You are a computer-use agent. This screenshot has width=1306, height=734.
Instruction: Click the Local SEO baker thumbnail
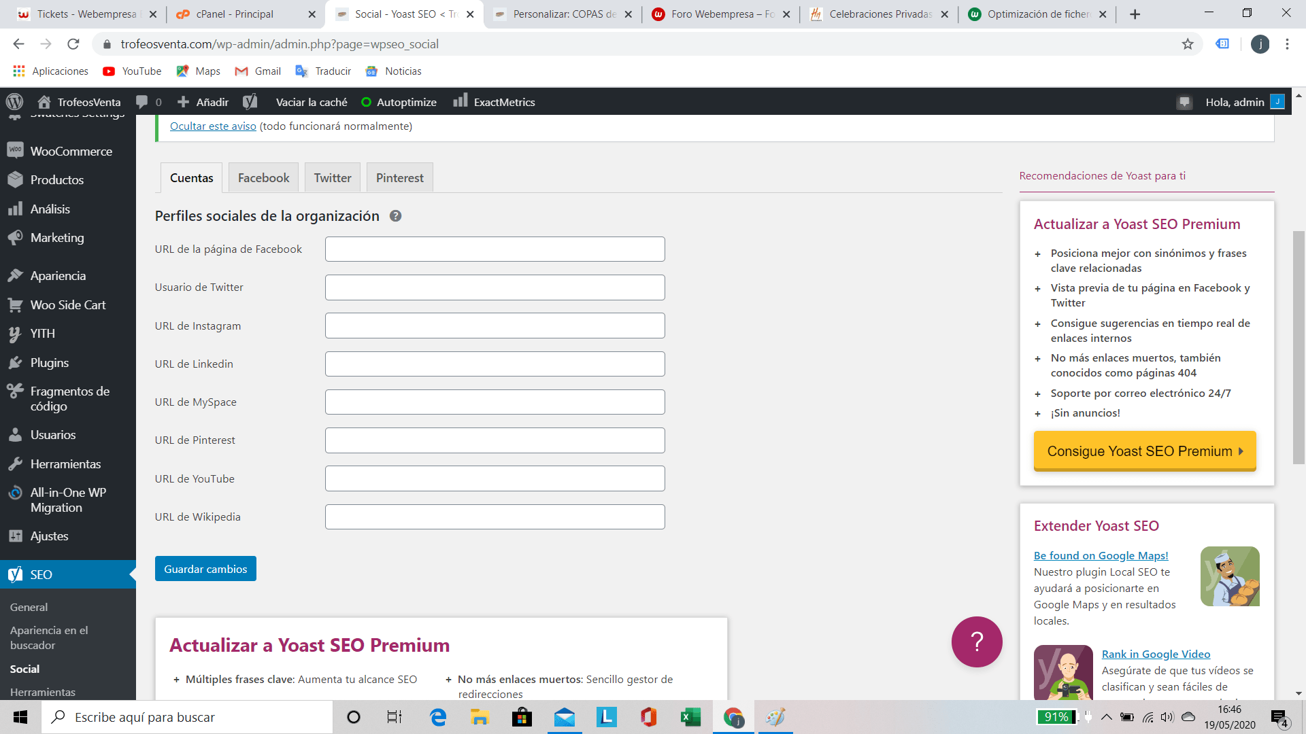coord(1230,576)
